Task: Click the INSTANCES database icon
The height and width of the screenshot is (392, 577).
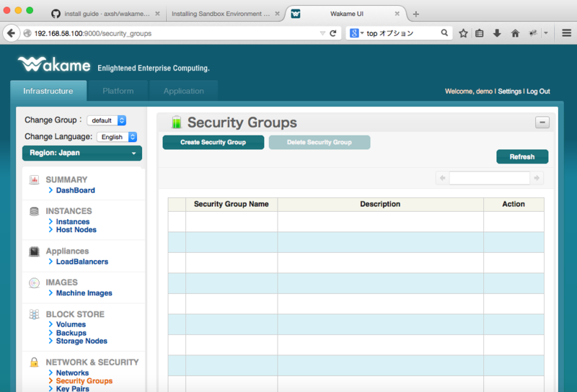Action: point(34,211)
